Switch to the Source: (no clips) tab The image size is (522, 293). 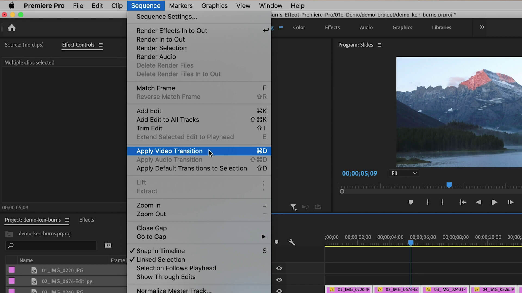(x=24, y=45)
